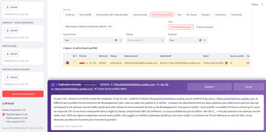266x132 pixels.
Task: Click the Matricule column header
Action: point(103,56)
